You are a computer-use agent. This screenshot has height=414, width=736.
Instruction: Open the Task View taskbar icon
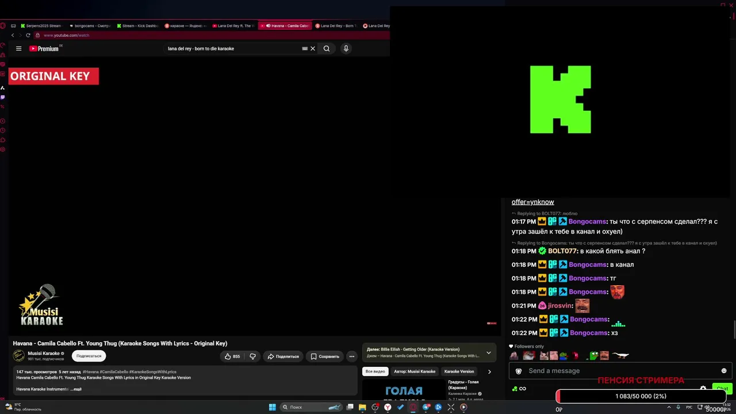coord(350,407)
